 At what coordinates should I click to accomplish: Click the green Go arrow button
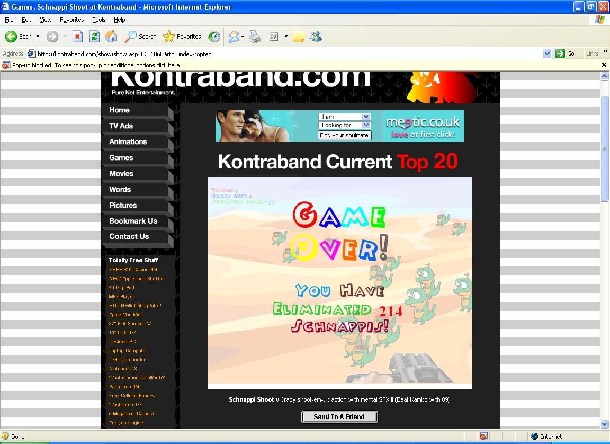coord(560,54)
